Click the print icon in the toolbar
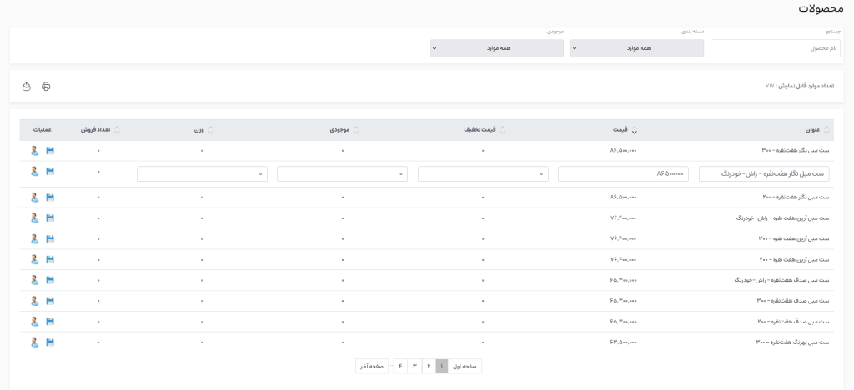This screenshot has height=390, width=854. point(46,87)
